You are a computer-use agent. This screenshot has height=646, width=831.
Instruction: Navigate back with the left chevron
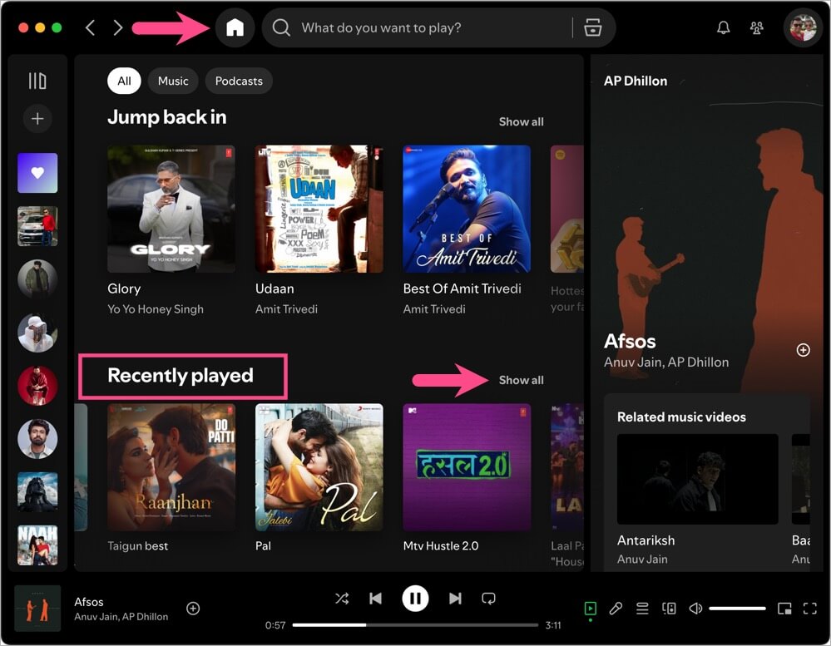[x=90, y=27]
